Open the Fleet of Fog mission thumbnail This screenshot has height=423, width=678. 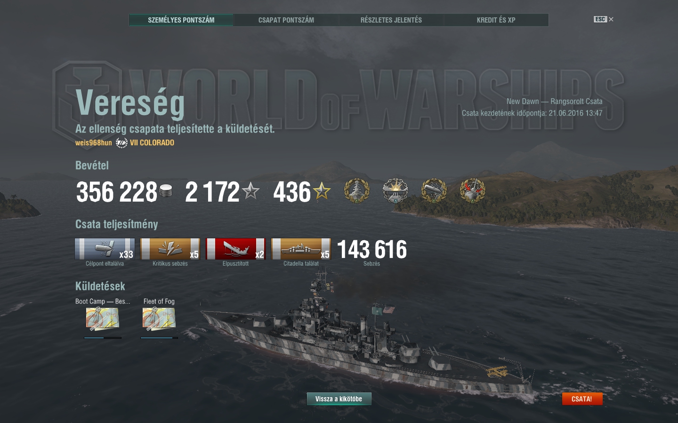(159, 320)
